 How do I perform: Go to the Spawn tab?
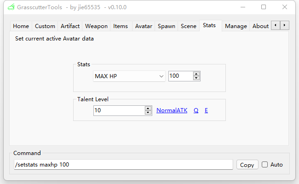pos(166,26)
